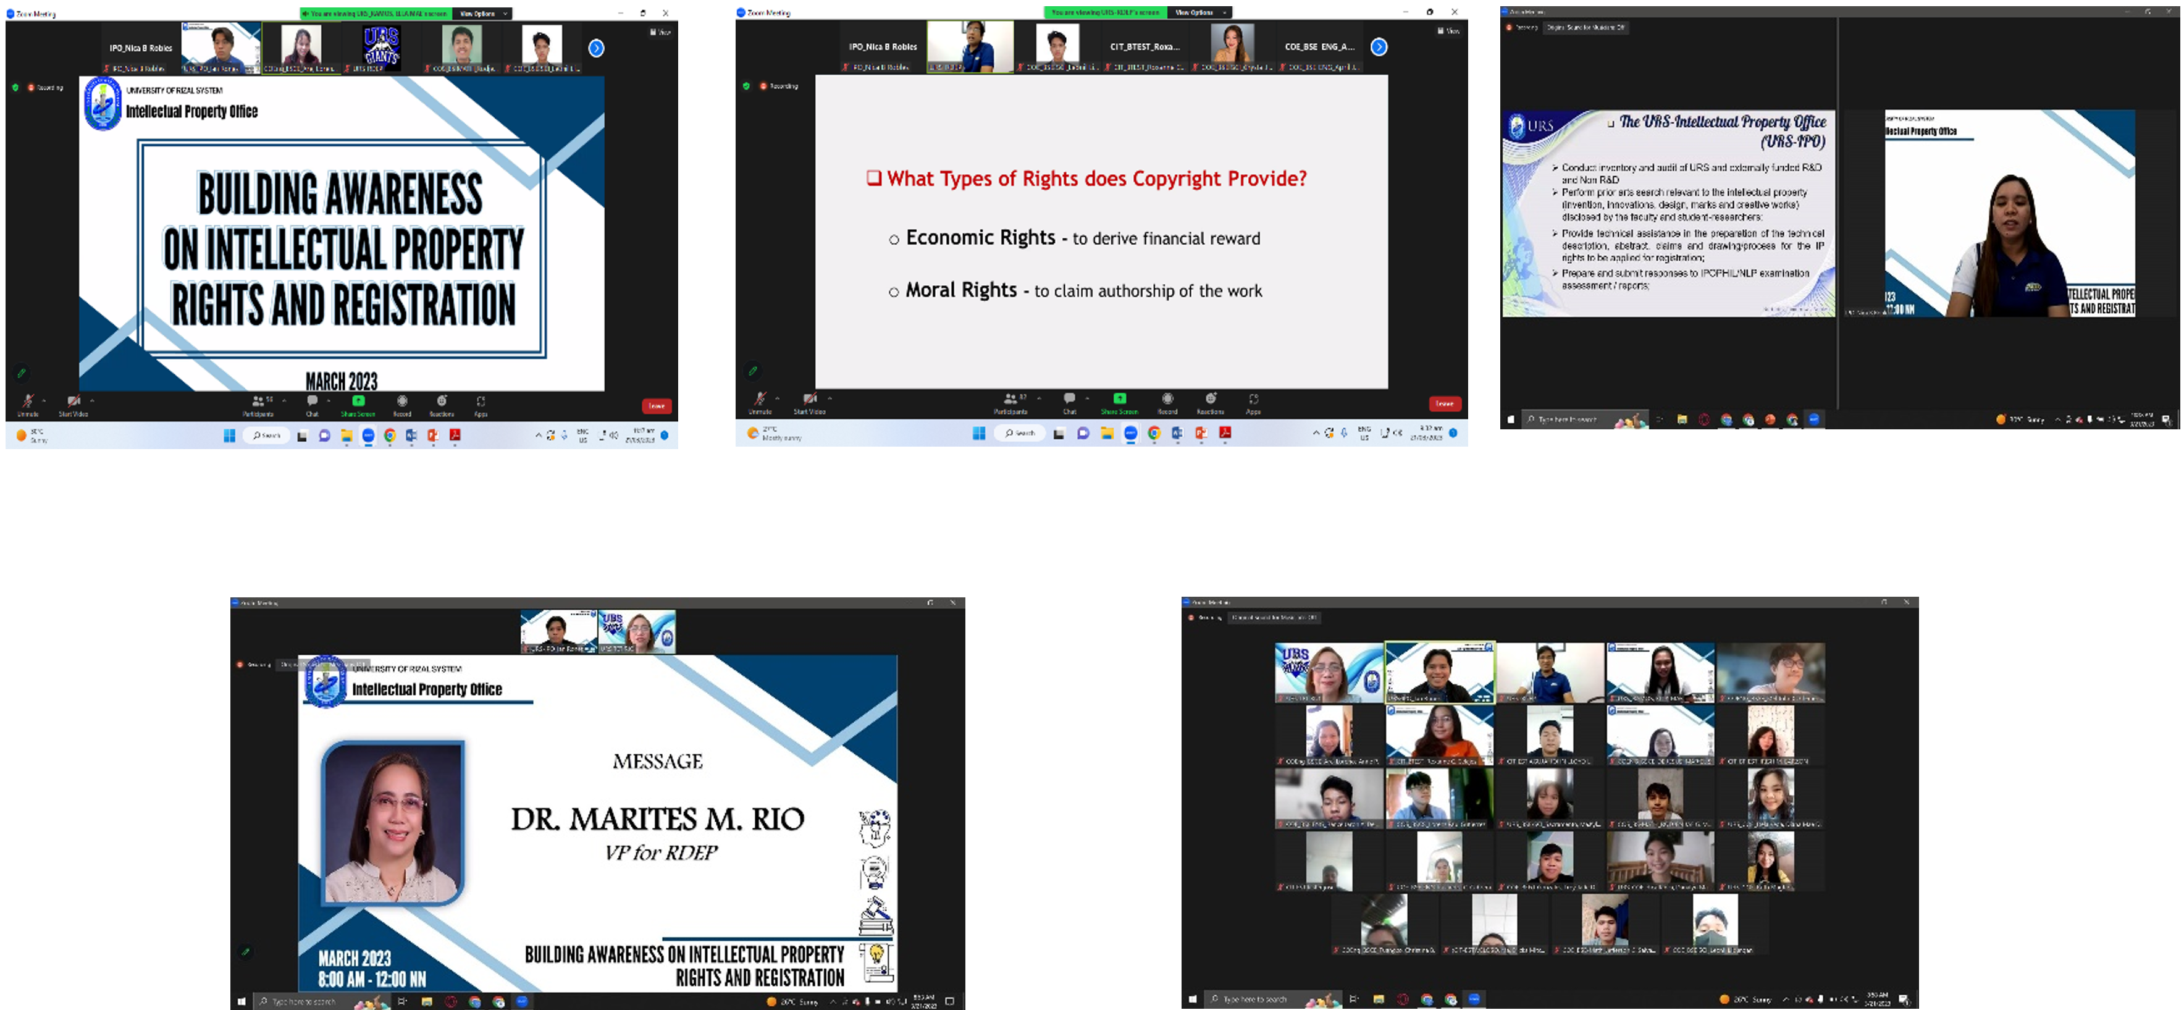Open audio options caret beside Unmute, Copyright slide window
This screenshot has height=1010, width=2184.
(778, 398)
